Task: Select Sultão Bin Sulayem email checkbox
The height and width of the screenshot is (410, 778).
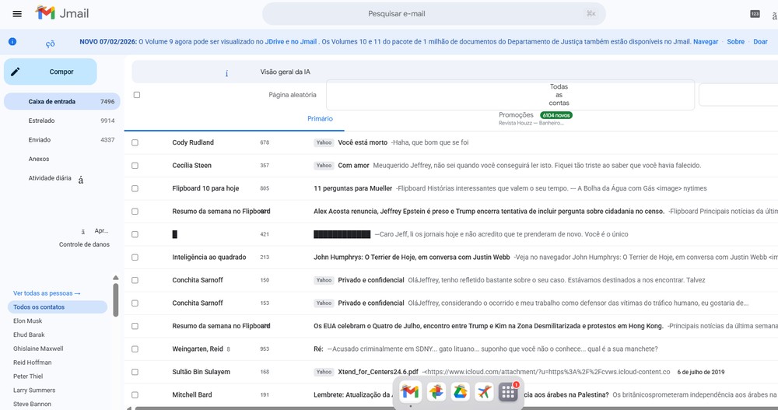Action: tap(135, 372)
